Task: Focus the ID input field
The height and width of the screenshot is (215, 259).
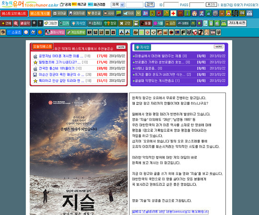Action: (x=171, y=5)
